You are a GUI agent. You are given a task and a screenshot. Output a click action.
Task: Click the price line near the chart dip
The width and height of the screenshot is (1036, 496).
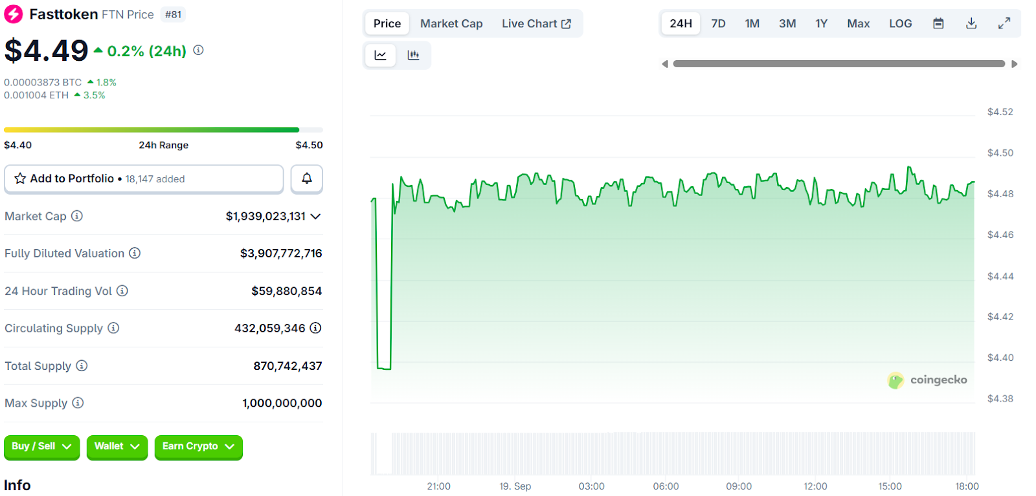click(x=384, y=369)
